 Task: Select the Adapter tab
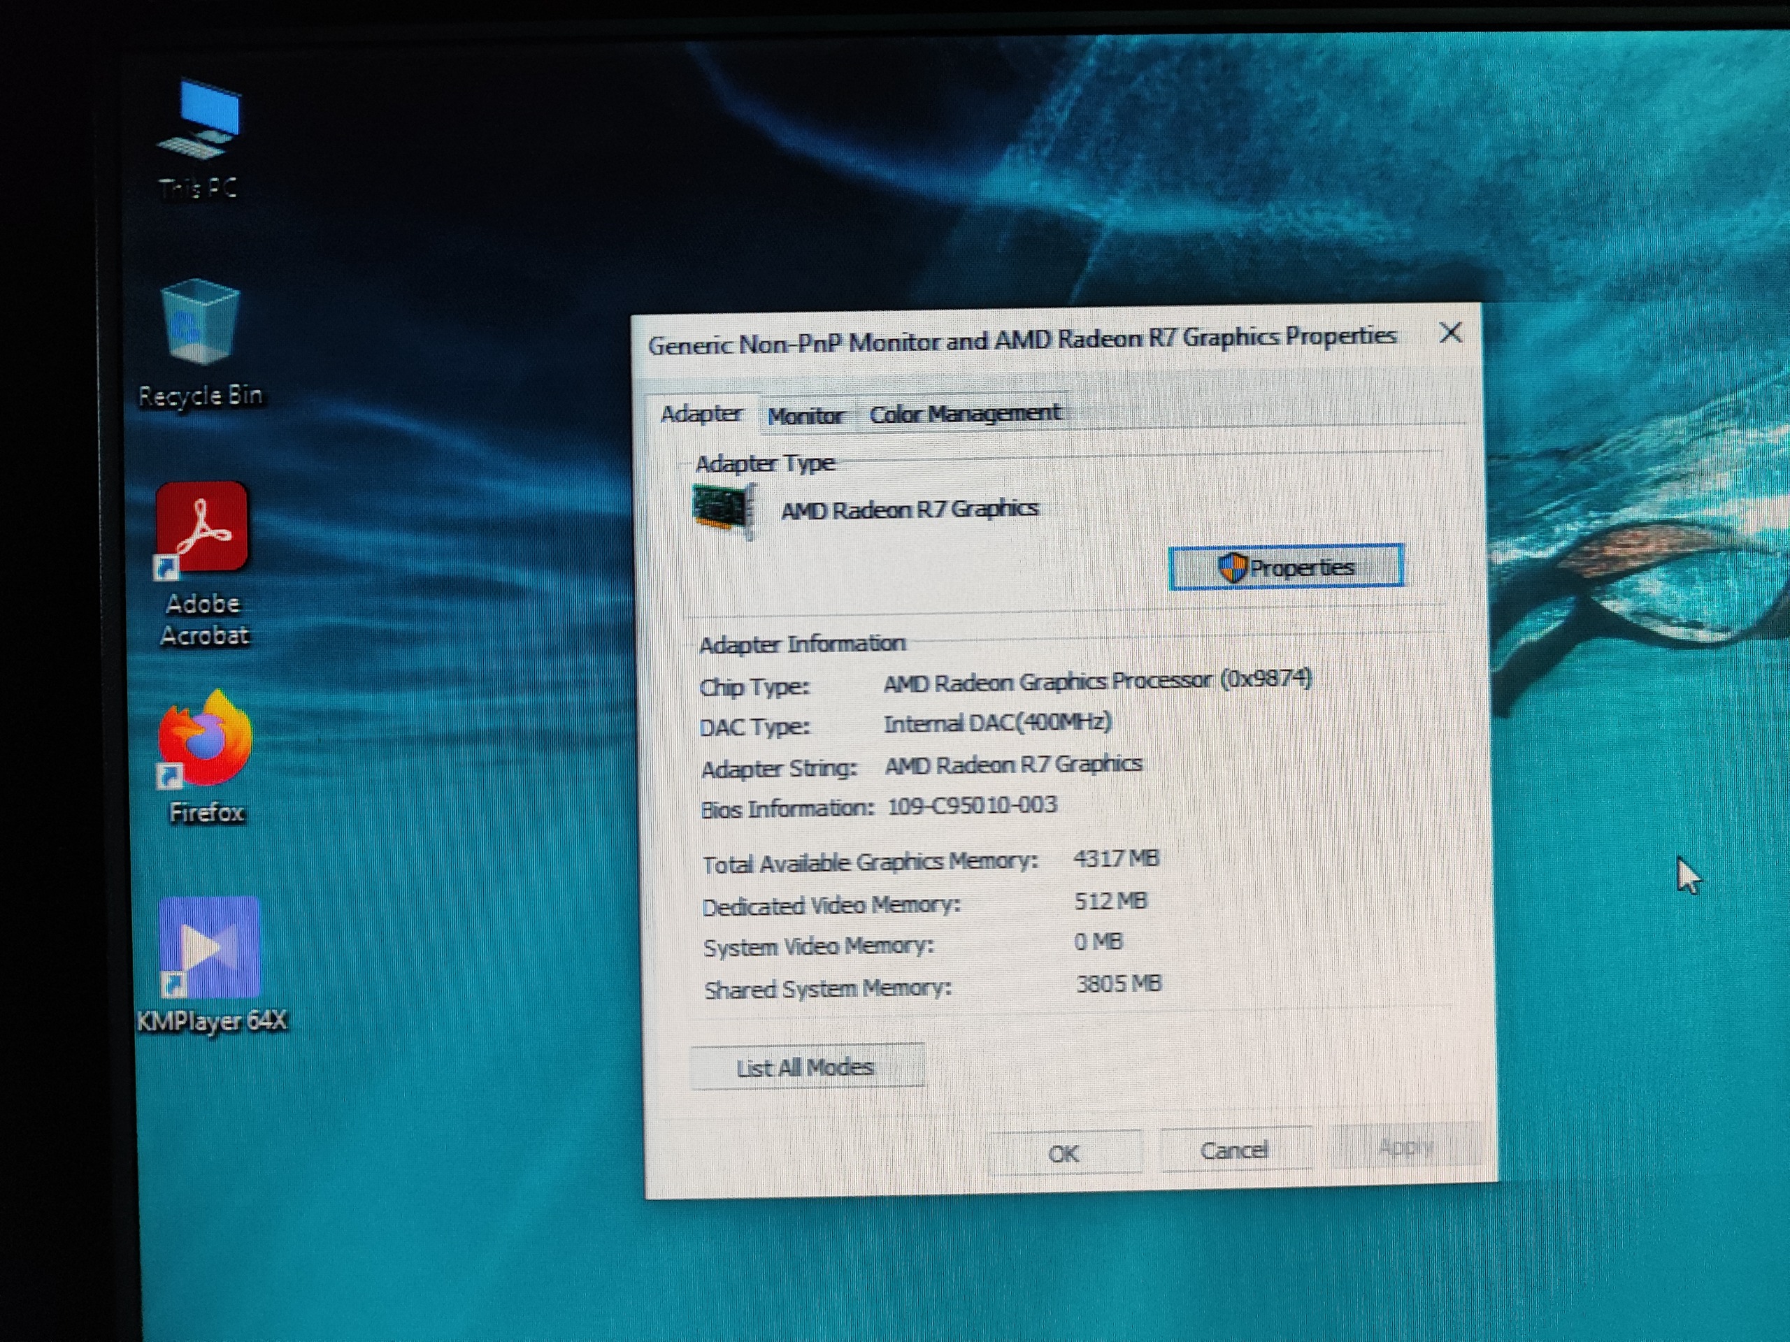(701, 414)
